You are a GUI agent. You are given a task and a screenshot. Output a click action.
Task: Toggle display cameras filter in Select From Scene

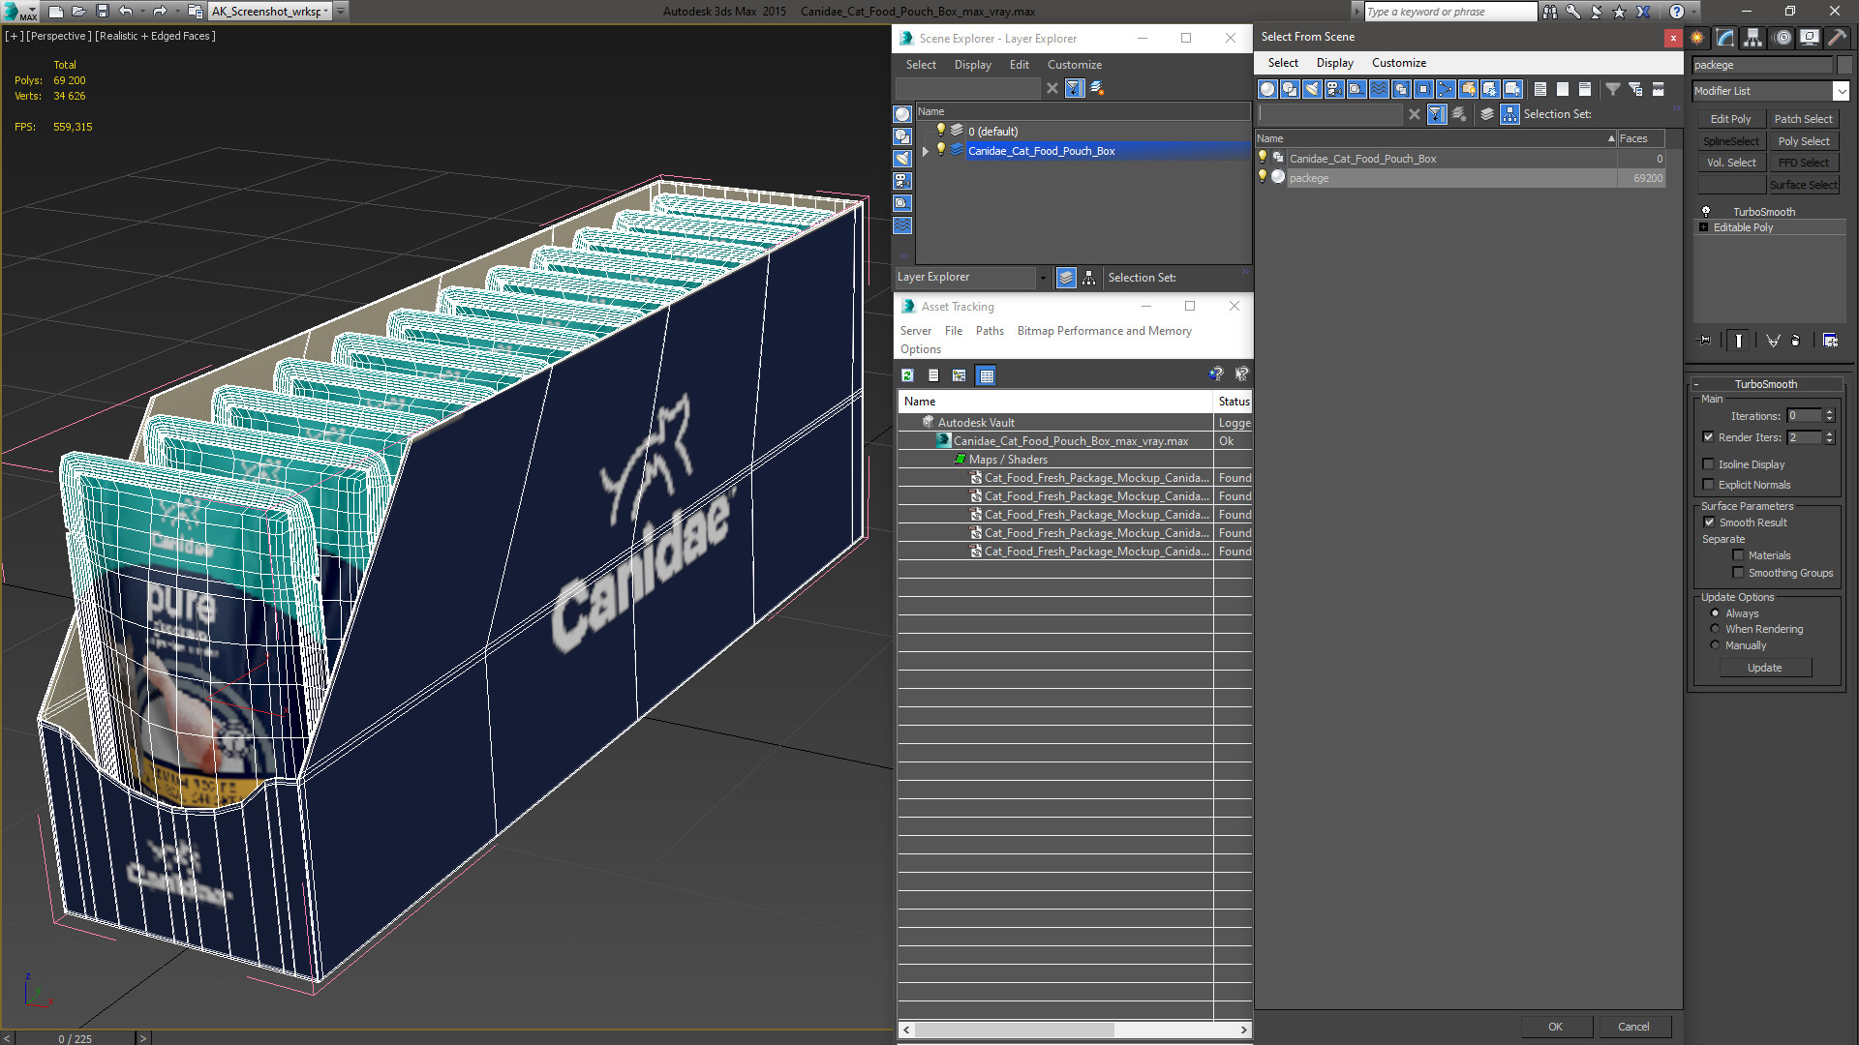pos(1334,89)
